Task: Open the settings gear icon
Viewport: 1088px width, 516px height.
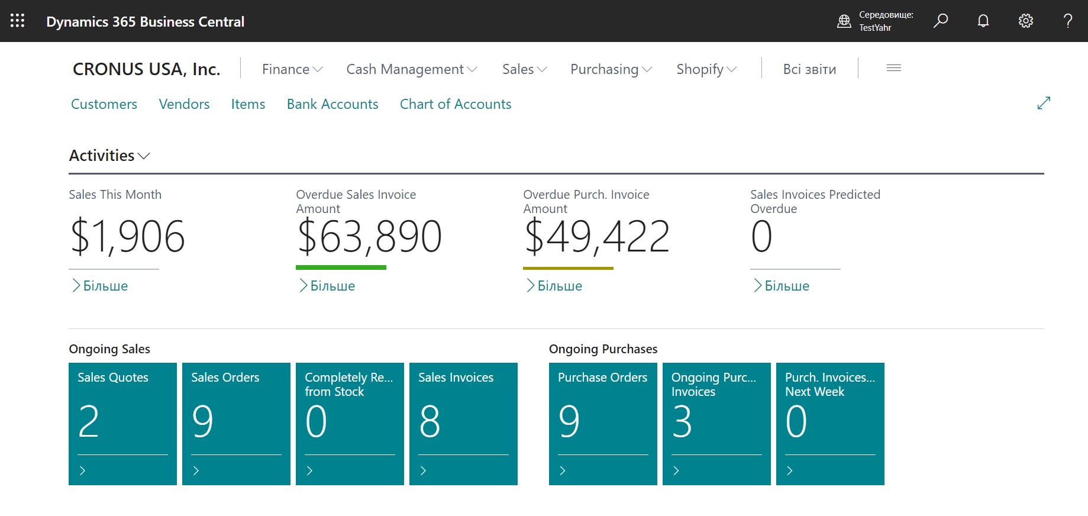Action: (1025, 21)
